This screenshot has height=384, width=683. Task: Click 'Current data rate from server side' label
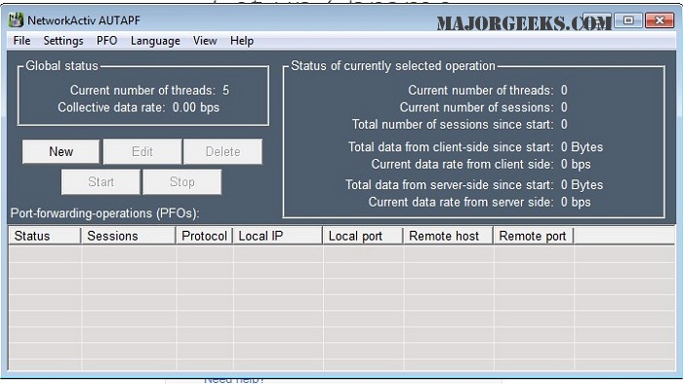tap(461, 202)
